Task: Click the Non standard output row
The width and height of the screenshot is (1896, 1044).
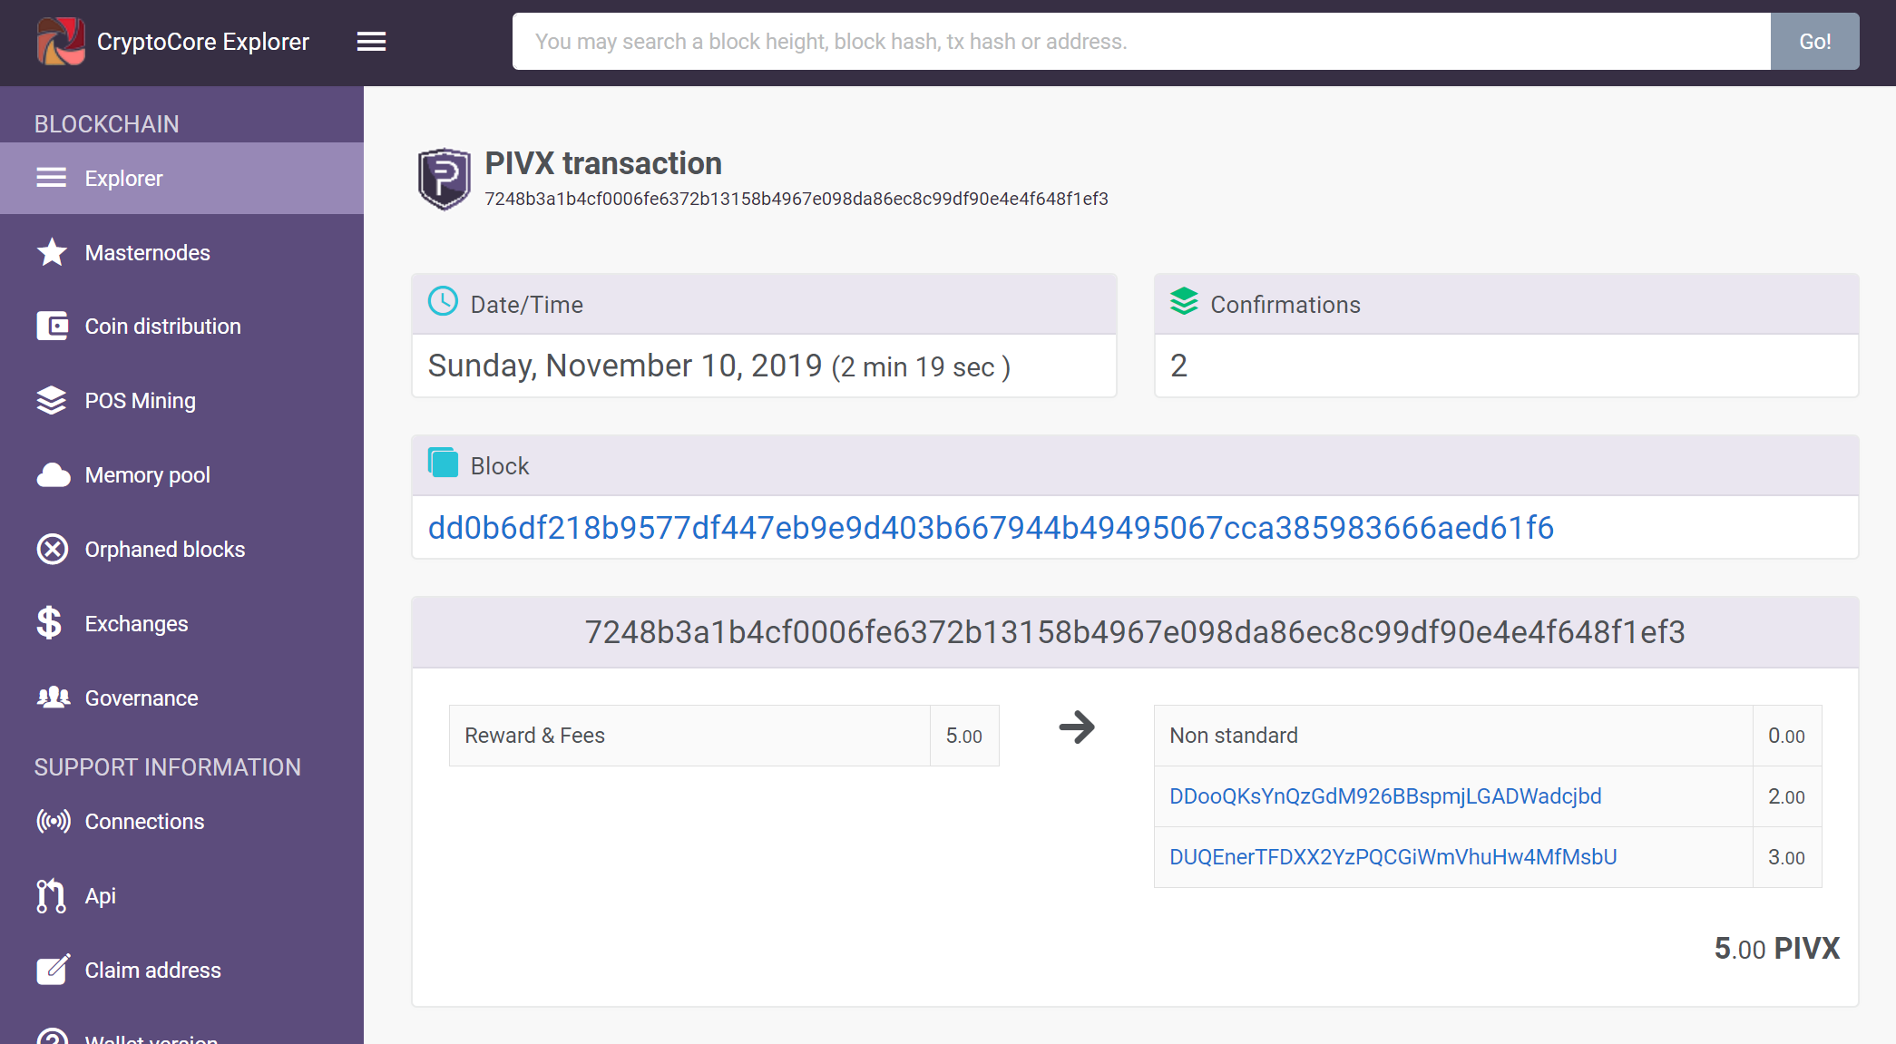Action: coord(1488,736)
